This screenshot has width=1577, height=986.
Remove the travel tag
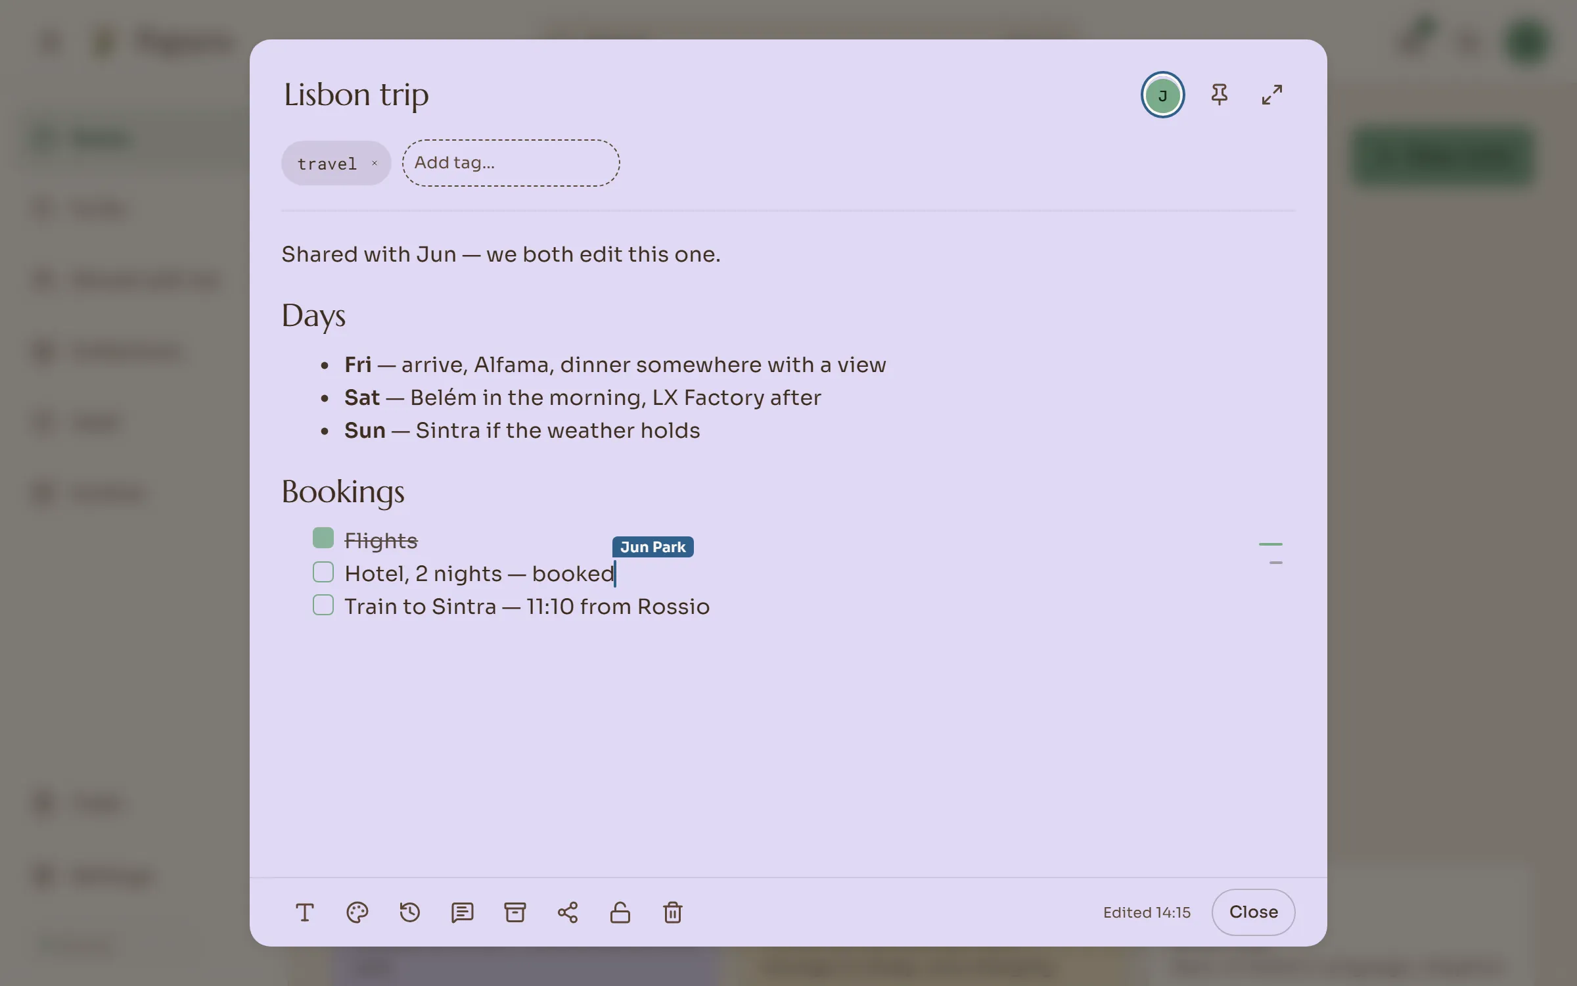coord(375,163)
